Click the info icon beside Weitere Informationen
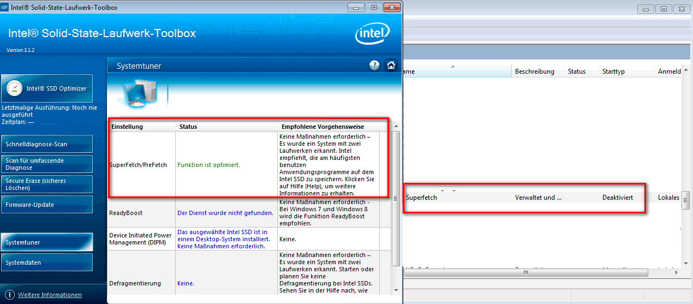 (10, 295)
